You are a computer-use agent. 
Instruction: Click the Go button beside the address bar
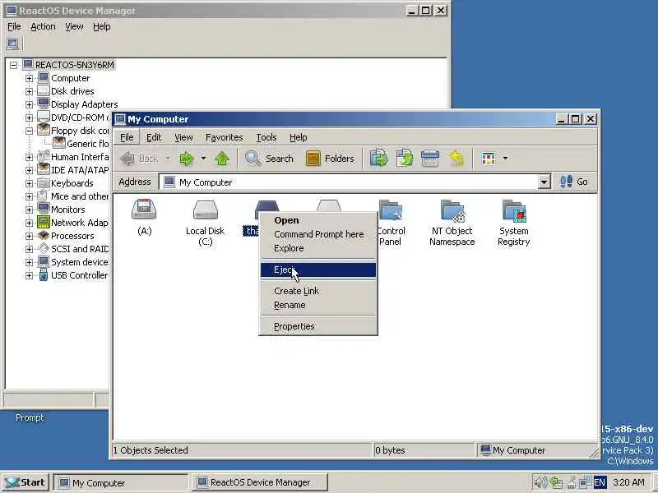tap(573, 182)
